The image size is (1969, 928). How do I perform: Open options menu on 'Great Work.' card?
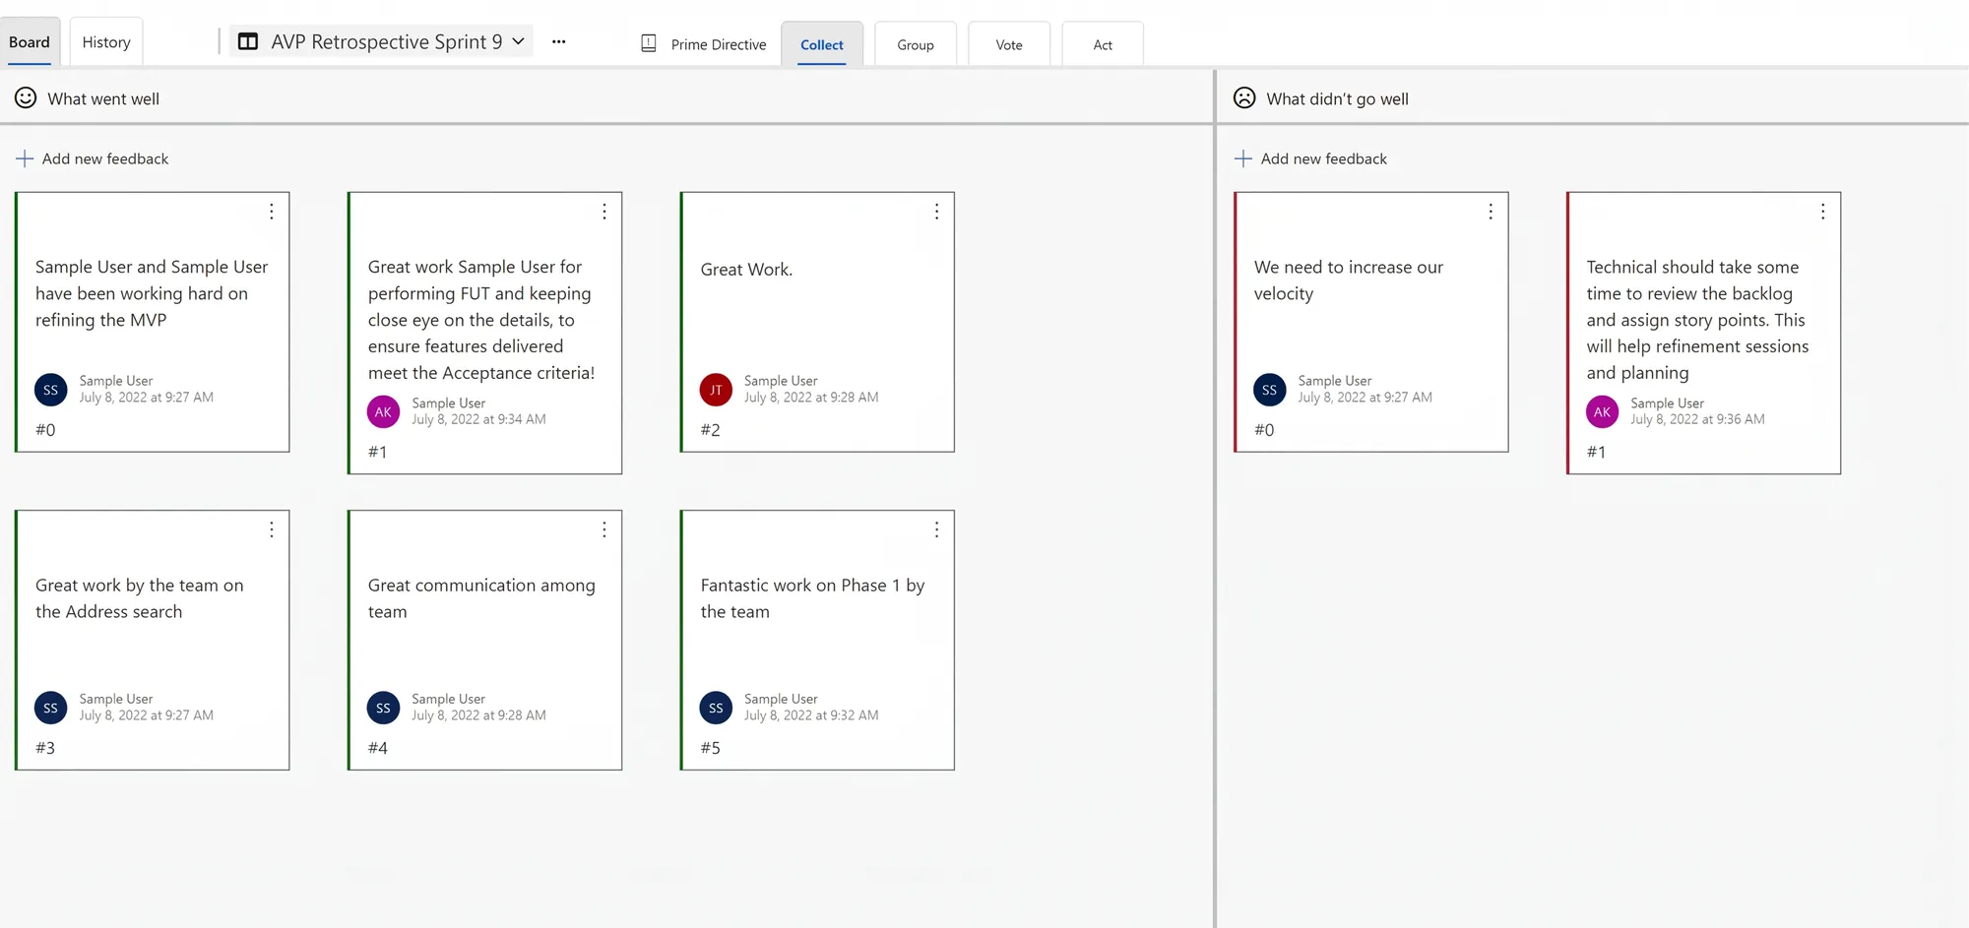pyautogui.click(x=936, y=212)
